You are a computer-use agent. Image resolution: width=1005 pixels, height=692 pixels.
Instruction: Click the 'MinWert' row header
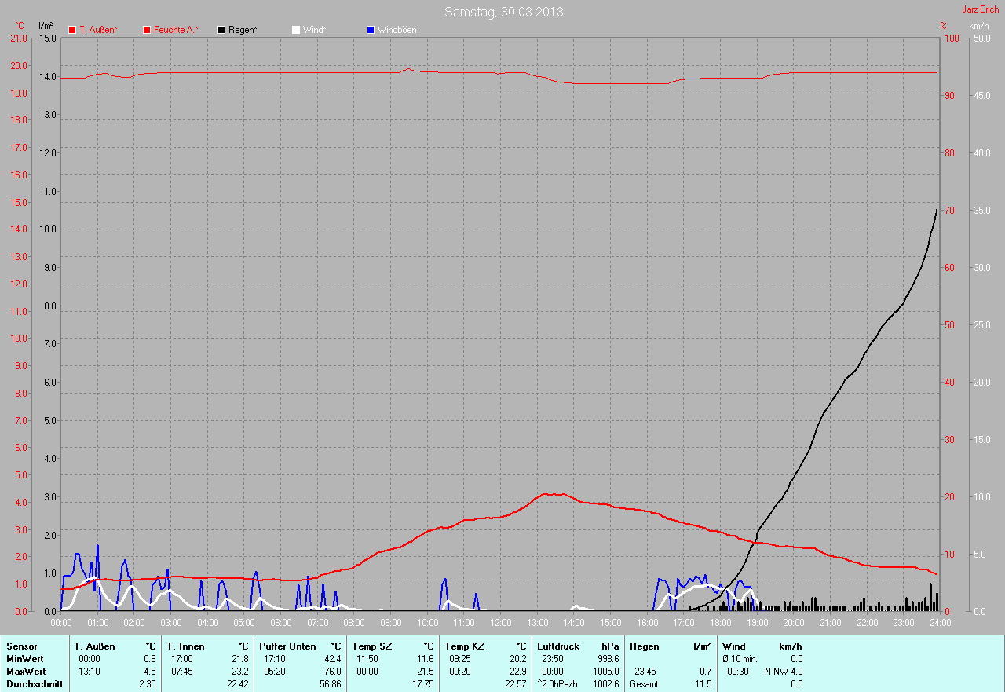(24, 659)
